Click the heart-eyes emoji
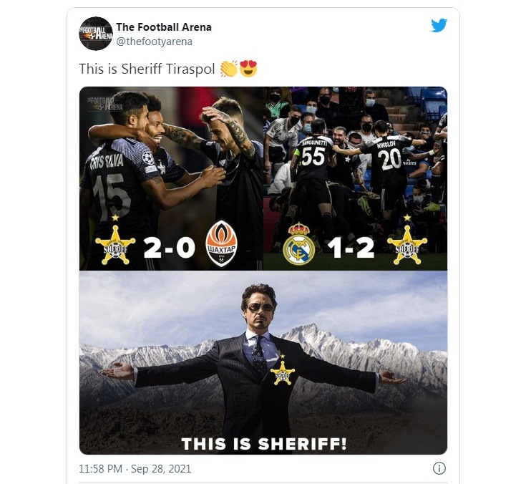 (x=248, y=69)
